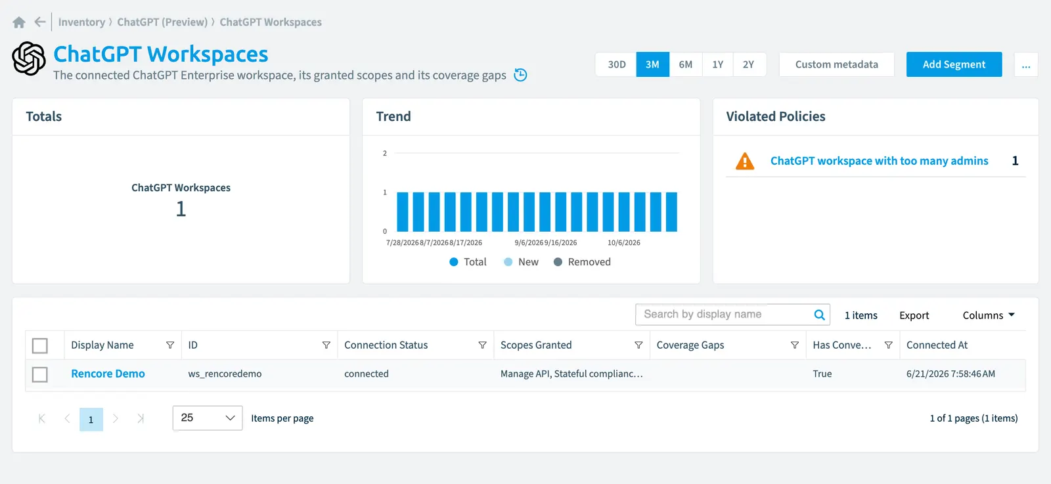Image resolution: width=1051 pixels, height=484 pixels.
Task: Open the items per page dropdown
Action: (208, 418)
